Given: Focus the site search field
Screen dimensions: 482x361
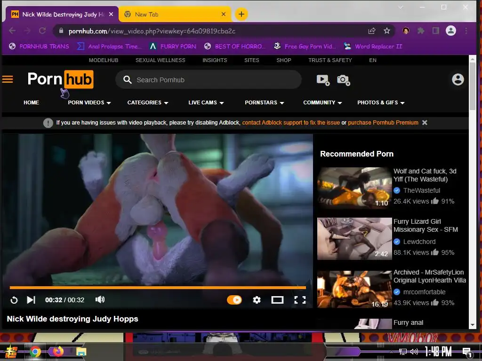Looking at the screenshot, I should click(x=209, y=80).
